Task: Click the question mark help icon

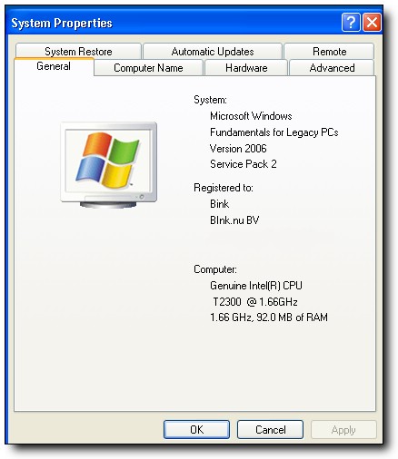Action: tap(351, 23)
